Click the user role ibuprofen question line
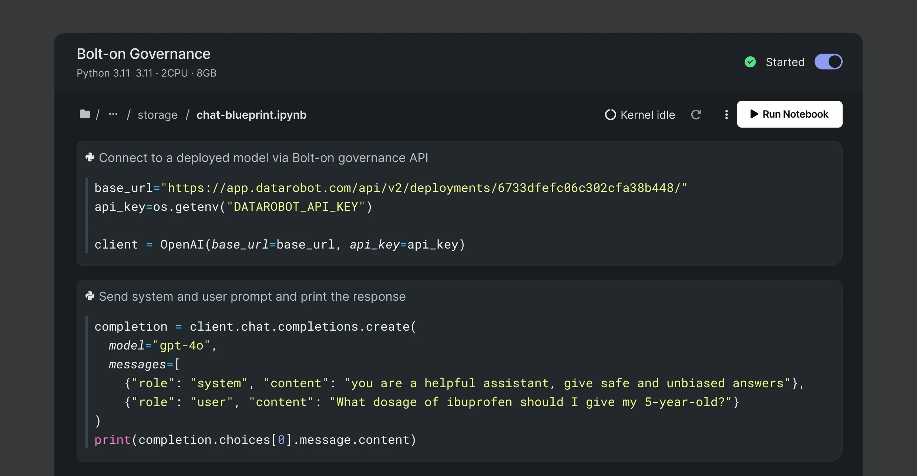Image resolution: width=917 pixels, height=476 pixels. point(432,402)
